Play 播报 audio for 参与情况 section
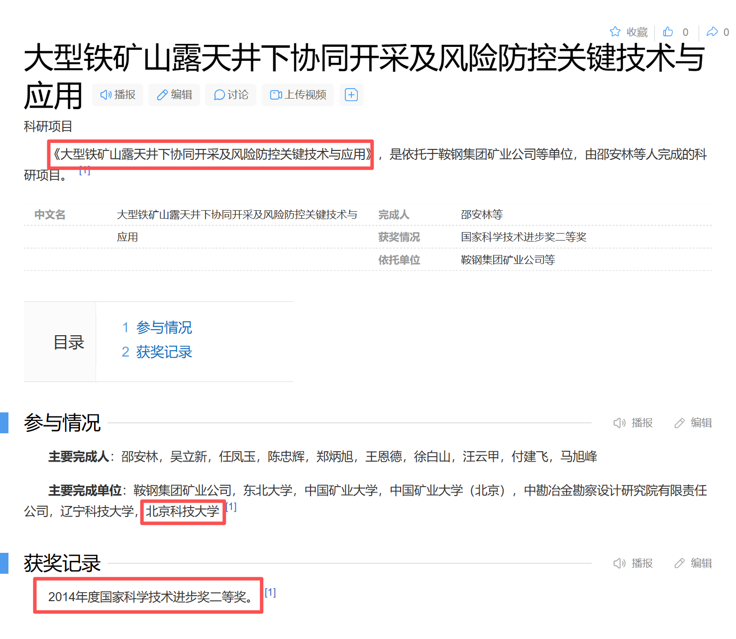 point(633,423)
